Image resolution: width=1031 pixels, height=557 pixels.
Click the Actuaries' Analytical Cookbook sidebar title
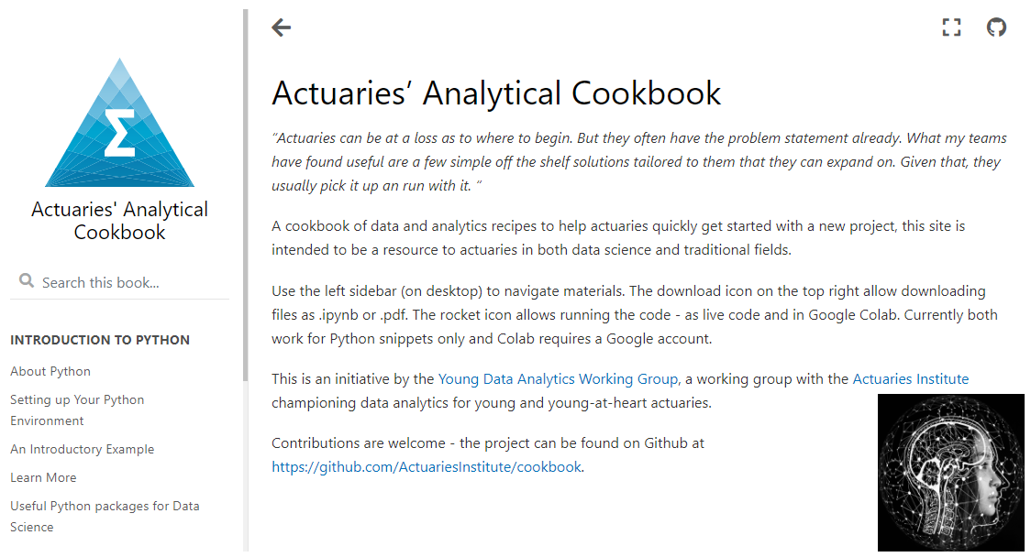[x=119, y=221]
